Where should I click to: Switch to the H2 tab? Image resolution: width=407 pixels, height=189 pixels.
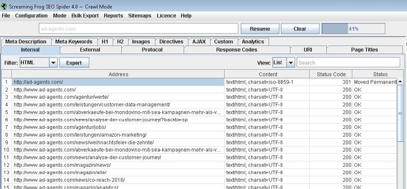tap(120, 42)
